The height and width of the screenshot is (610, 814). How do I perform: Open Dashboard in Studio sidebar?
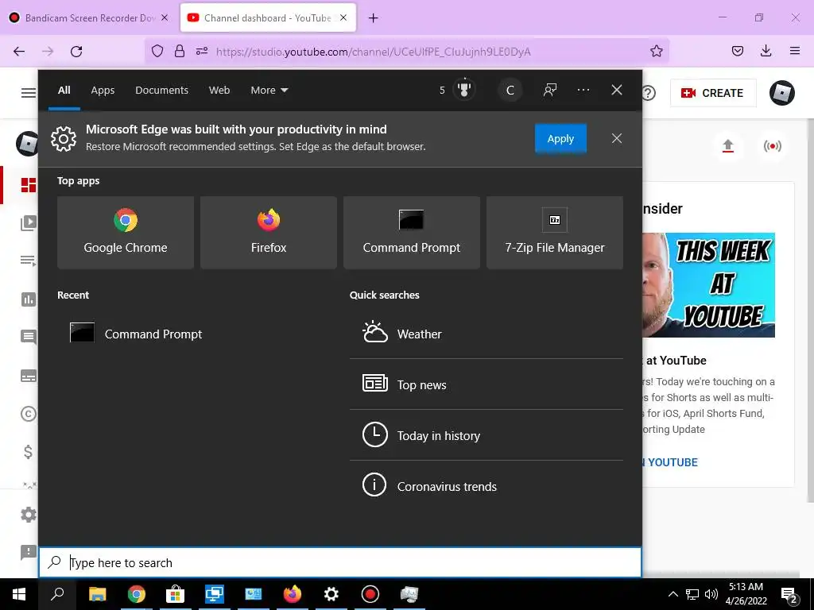tap(28, 185)
